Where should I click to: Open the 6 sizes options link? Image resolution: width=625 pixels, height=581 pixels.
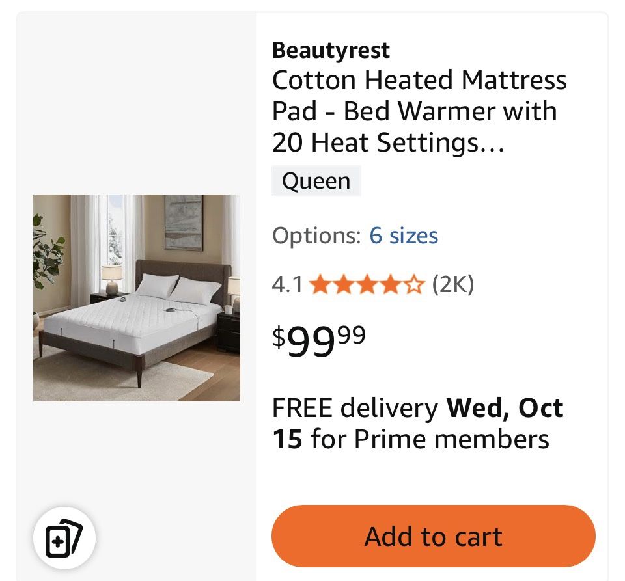pos(404,236)
